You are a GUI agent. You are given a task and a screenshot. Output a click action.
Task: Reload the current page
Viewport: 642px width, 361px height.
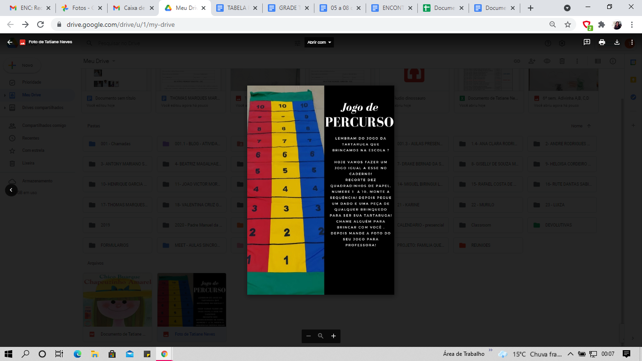40,24
